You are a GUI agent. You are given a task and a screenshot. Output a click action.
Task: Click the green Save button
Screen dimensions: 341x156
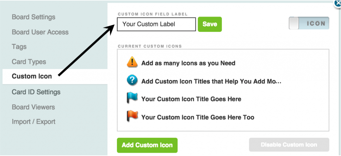pyautogui.click(x=210, y=24)
